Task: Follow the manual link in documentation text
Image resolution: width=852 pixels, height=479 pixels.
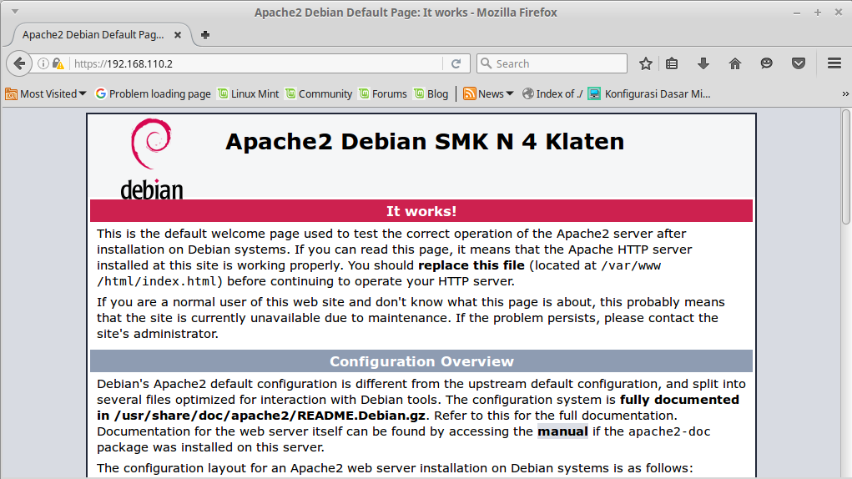Action: coord(562,431)
